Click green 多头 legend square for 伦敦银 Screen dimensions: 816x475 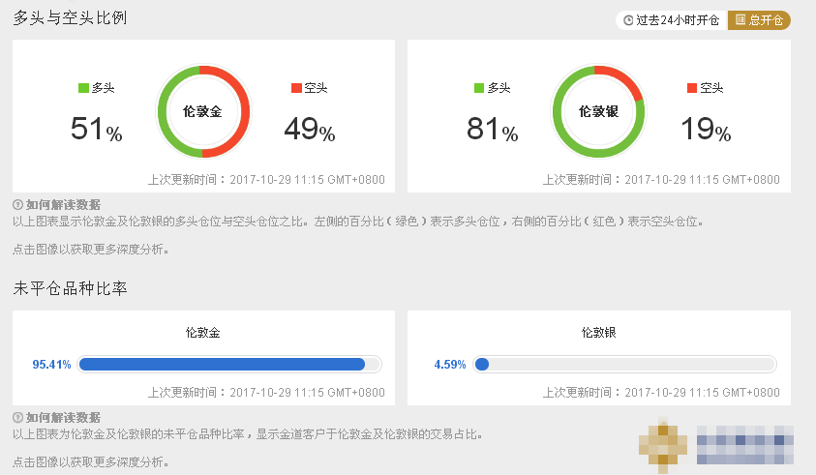coord(479,88)
